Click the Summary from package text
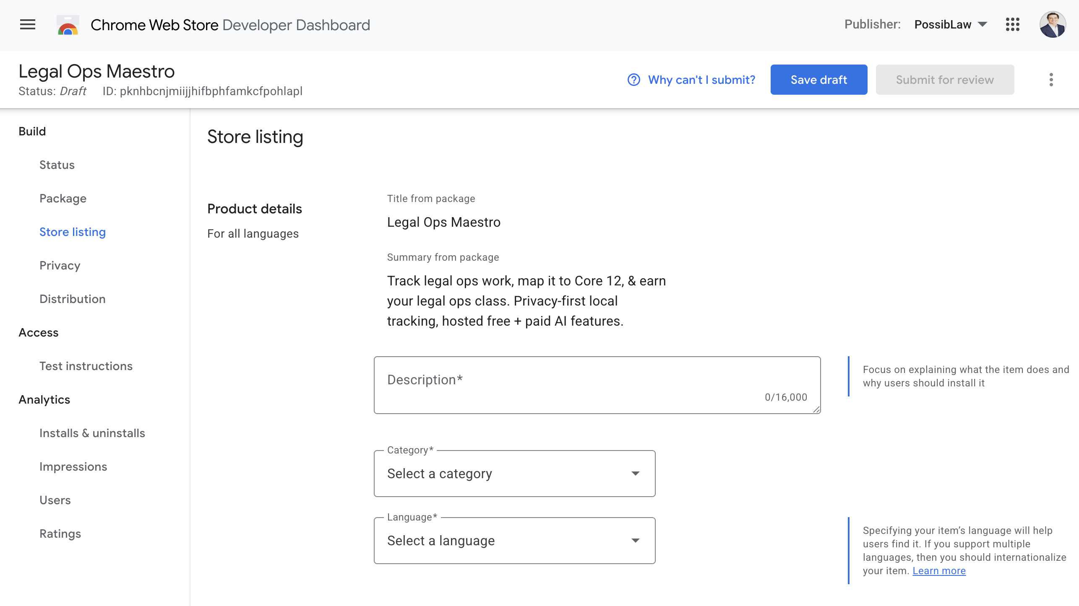The height and width of the screenshot is (606, 1079). pos(526,301)
